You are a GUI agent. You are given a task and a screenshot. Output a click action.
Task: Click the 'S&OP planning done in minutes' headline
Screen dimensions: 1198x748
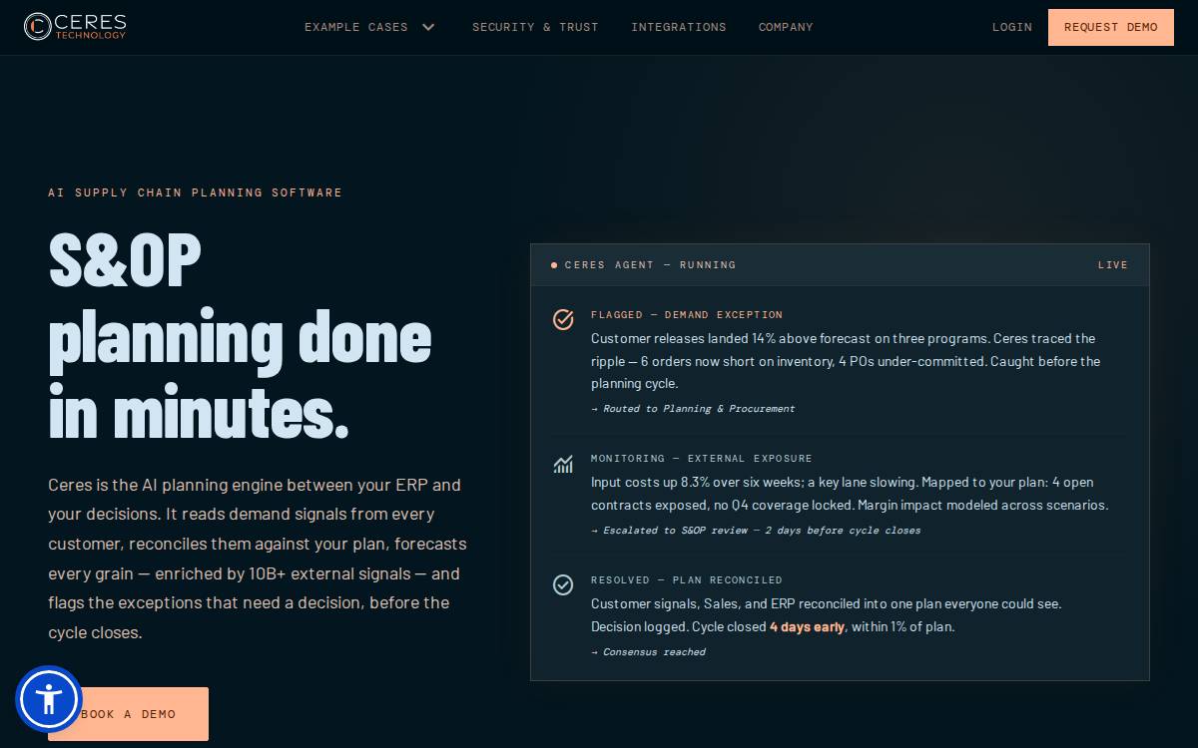240,335
